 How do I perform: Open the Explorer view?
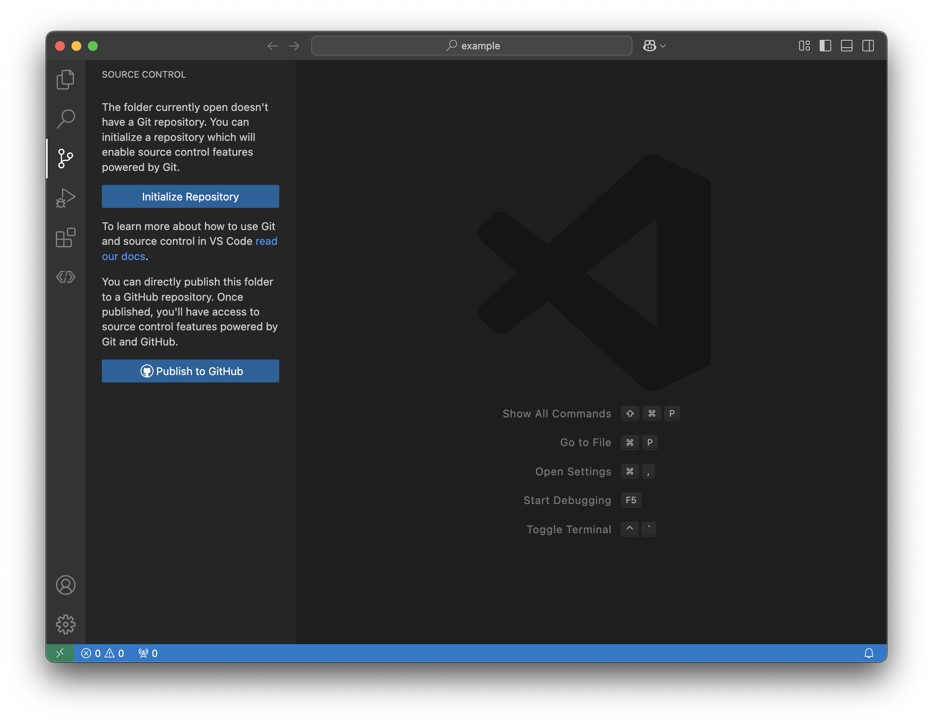[65, 79]
